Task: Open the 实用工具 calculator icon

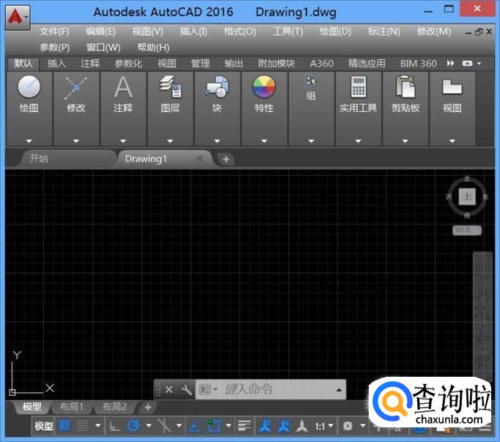Action: [x=358, y=87]
